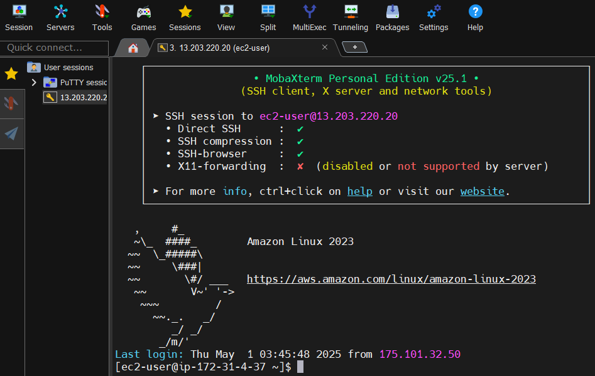The width and height of the screenshot is (595, 376).
Task: Split the terminal view
Action: 268,17
